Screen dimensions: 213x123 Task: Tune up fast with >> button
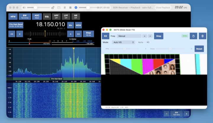point(78,34)
